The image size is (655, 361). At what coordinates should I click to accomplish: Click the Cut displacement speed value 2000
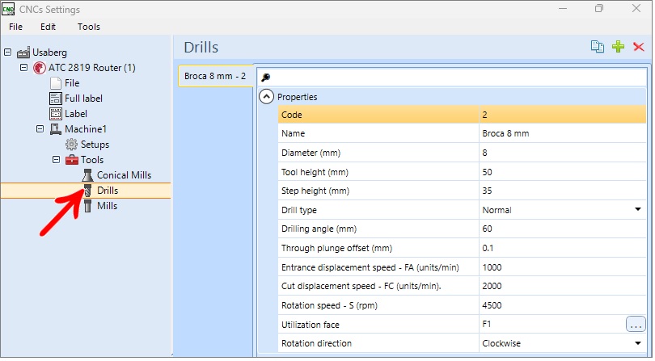click(562, 286)
